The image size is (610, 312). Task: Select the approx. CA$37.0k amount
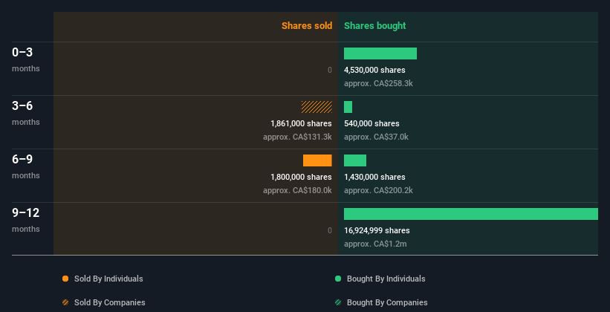[376, 137]
